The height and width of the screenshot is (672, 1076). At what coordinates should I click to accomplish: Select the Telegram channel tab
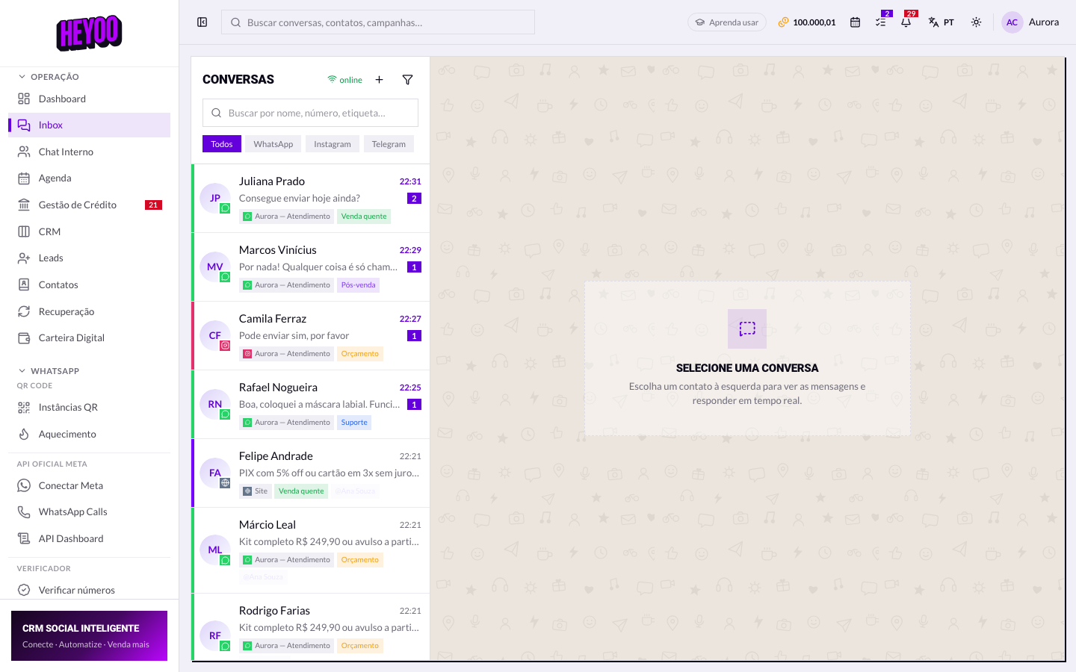389,144
